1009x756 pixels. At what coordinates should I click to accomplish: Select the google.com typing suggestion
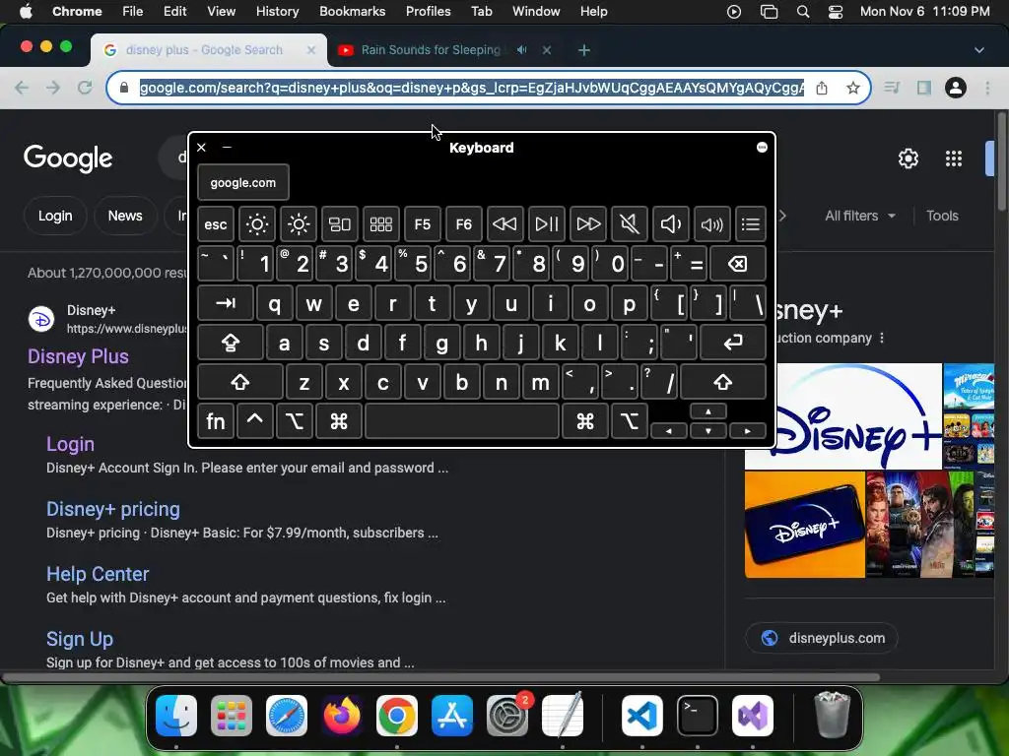[243, 182]
